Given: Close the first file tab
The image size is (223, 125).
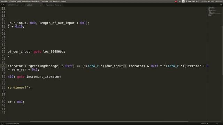Looking at the screenshot, I should tap(22, 5).
